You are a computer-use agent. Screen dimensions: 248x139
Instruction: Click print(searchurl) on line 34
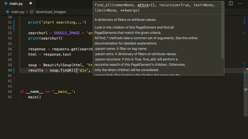pos(45,38)
